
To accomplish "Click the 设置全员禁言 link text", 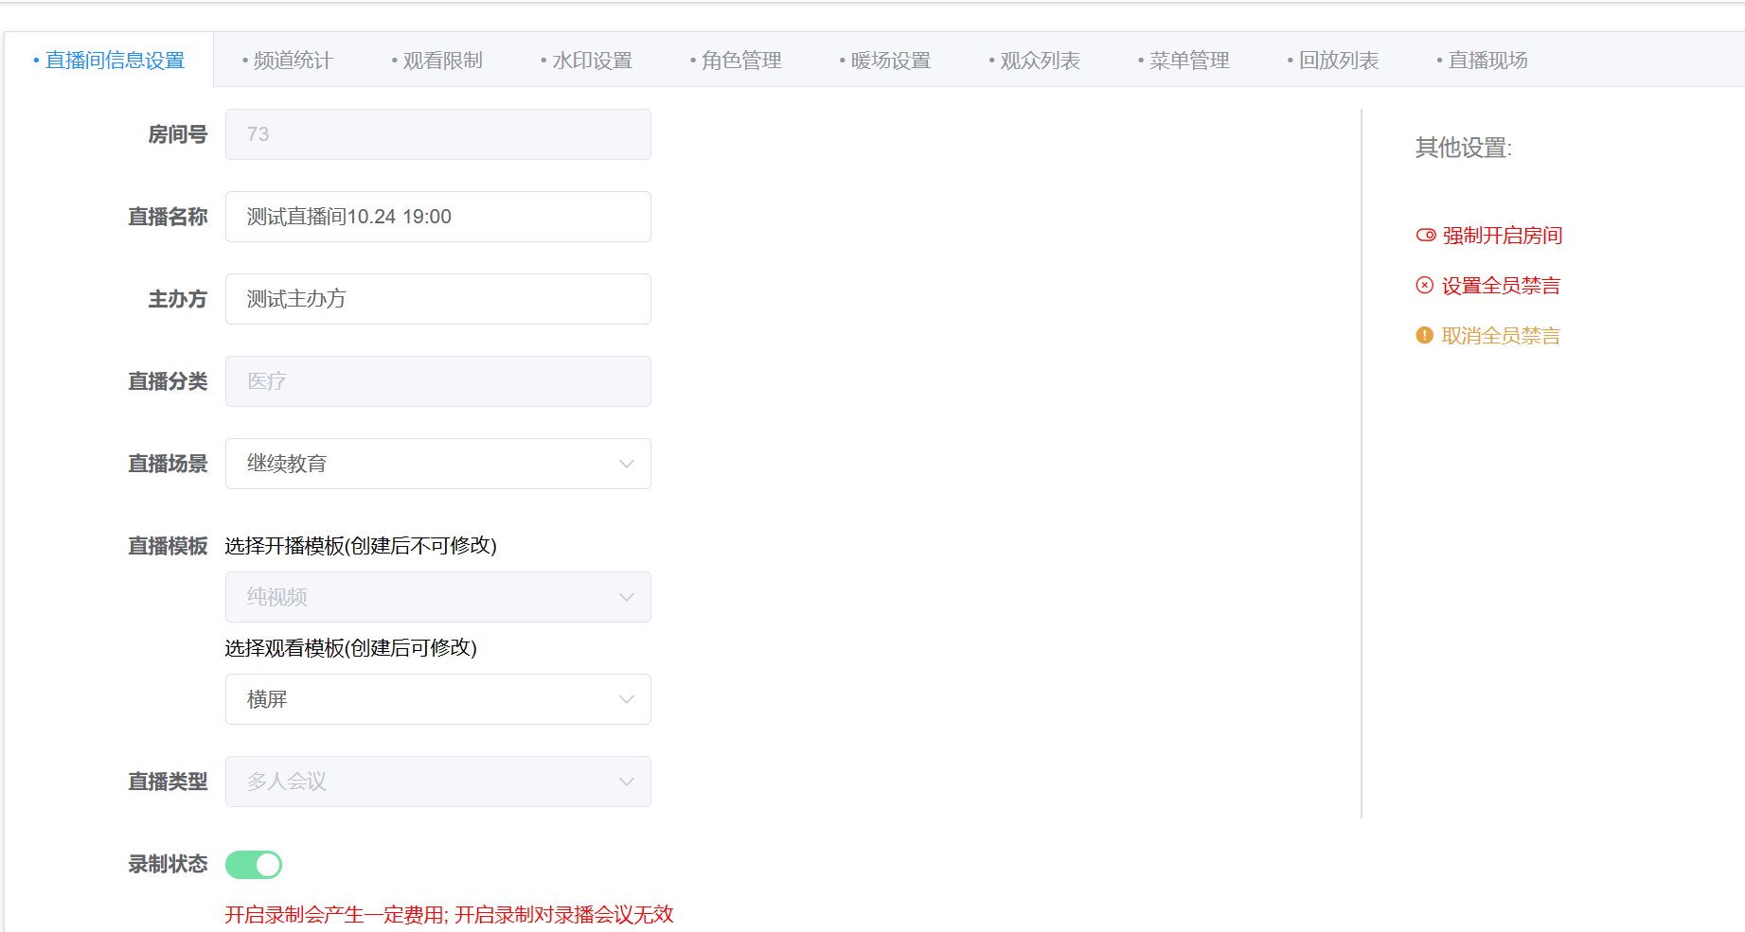I will click(1501, 286).
